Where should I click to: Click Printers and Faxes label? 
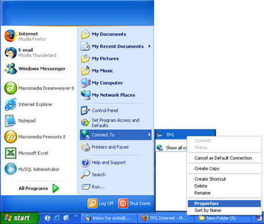[x=110, y=147]
